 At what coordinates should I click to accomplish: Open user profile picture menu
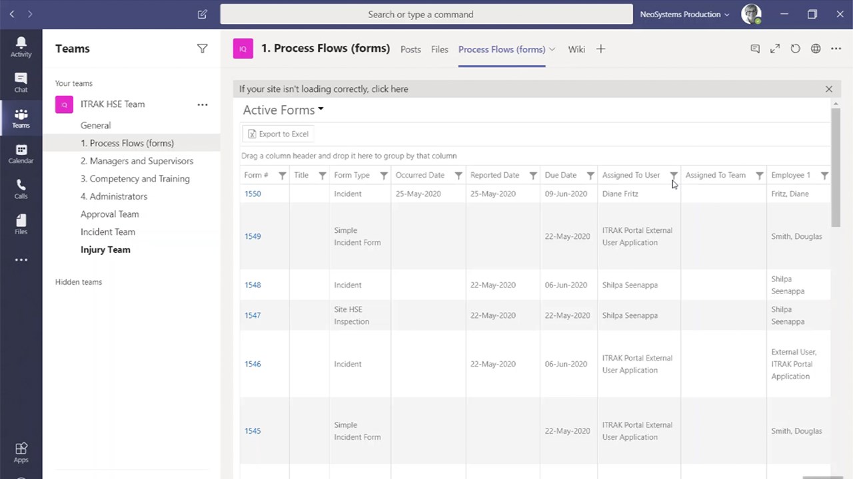pos(751,14)
